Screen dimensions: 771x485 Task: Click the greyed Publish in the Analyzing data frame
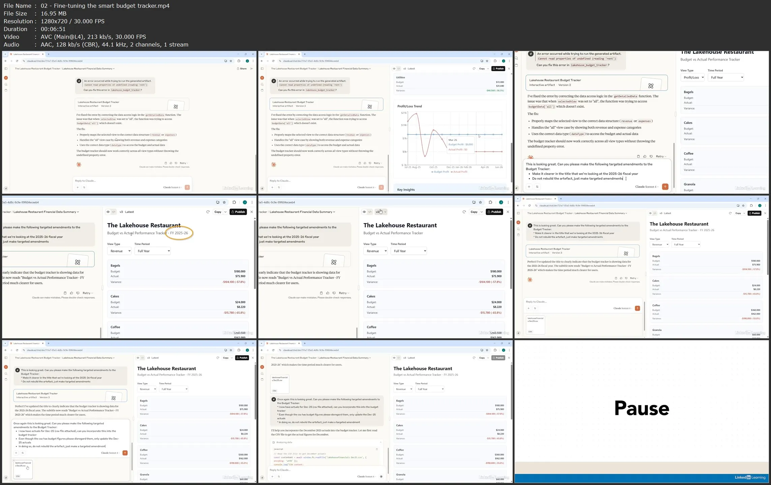coord(498,358)
